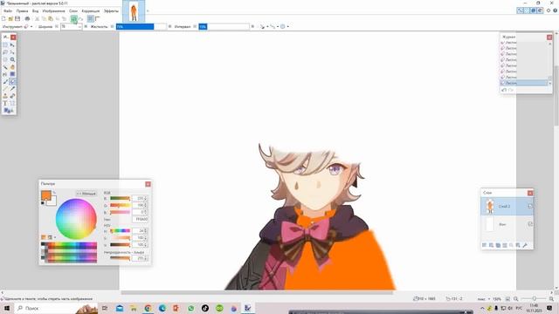Open the Изображение menu
This screenshot has width=559, height=314.
(x=54, y=11)
